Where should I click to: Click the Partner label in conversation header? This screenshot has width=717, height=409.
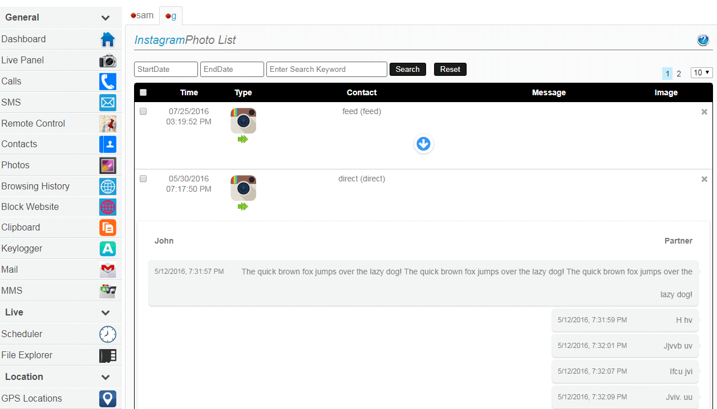[678, 241]
